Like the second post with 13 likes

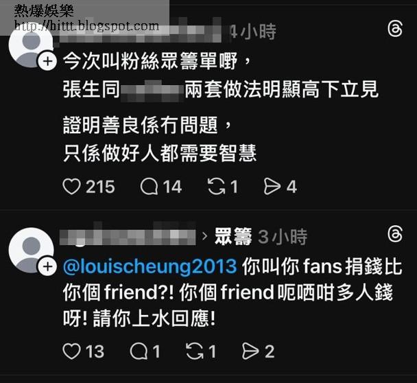click(x=71, y=351)
